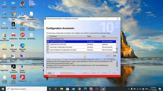Click the Next button in installer
Screen dimensions: 163x91
[x=94, y=73]
